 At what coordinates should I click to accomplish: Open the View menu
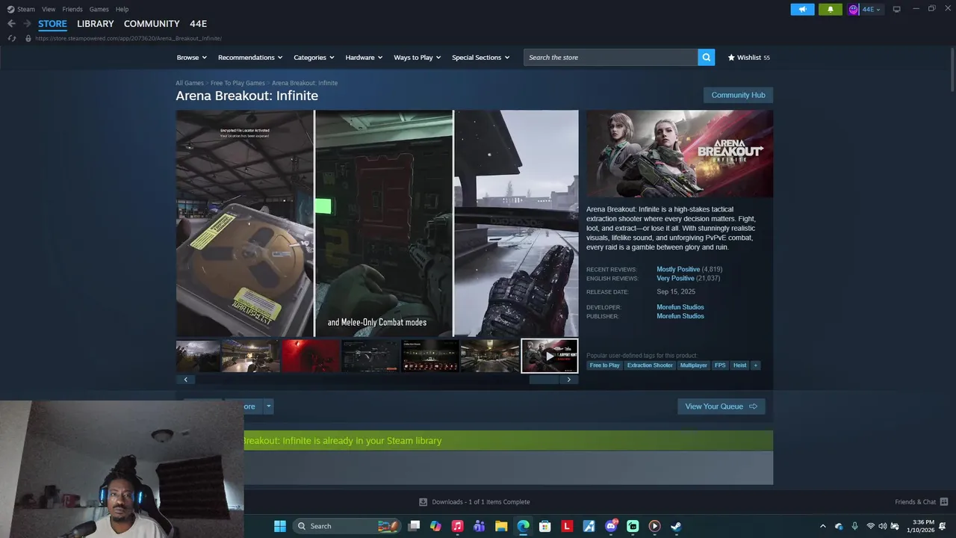tap(49, 9)
